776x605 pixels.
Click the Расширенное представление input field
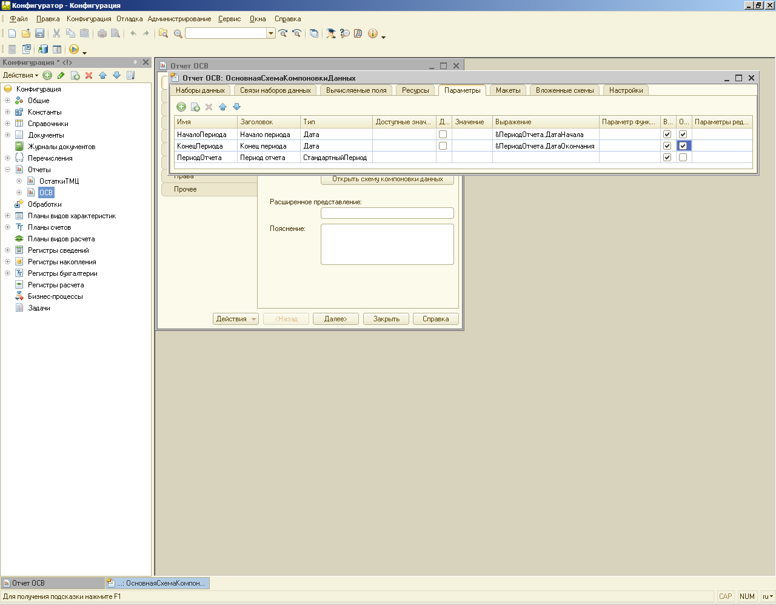click(x=387, y=213)
